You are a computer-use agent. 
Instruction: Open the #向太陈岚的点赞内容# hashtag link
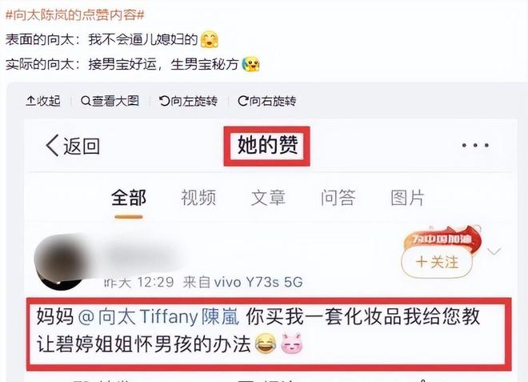coord(75,15)
